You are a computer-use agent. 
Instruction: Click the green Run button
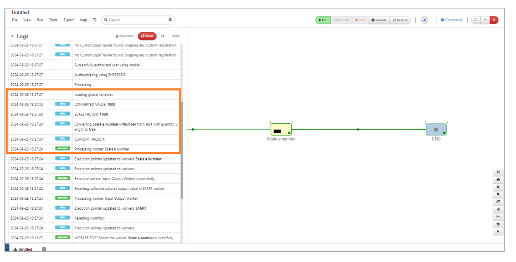click(323, 20)
